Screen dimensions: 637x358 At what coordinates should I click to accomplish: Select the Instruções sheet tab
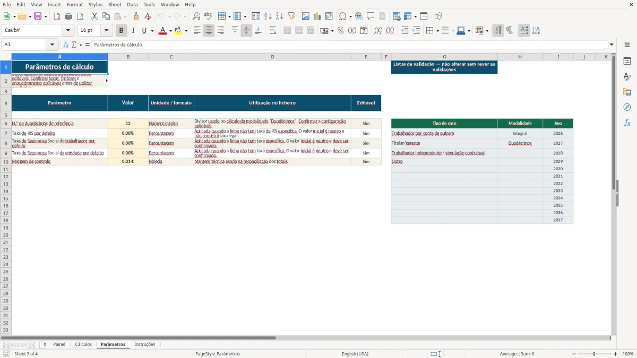pyautogui.click(x=145, y=344)
